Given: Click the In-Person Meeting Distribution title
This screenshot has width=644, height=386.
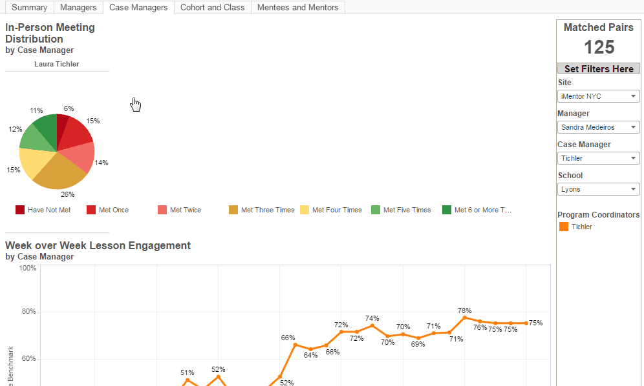Looking at the screenshot, I should coord(50,33).
